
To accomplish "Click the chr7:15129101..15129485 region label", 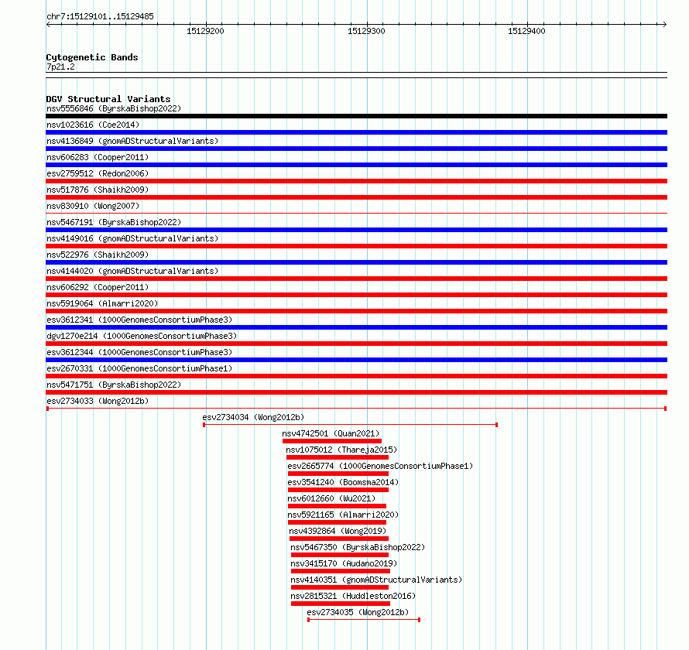I will 100,17.
